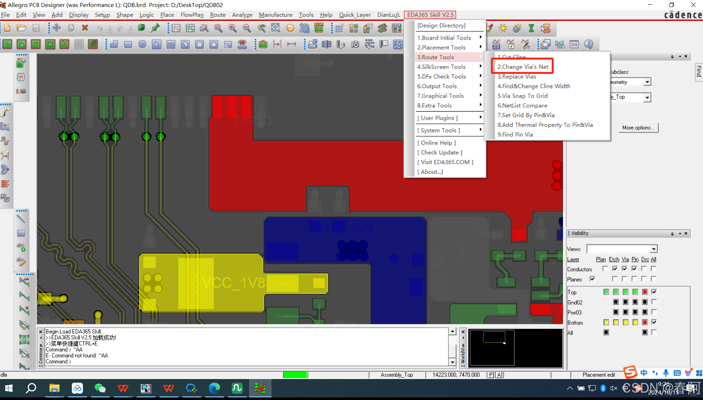This screenshot has height=400, width=703.
Task: Click the command console scroll-down arrow
Action: tap(452, 362)
